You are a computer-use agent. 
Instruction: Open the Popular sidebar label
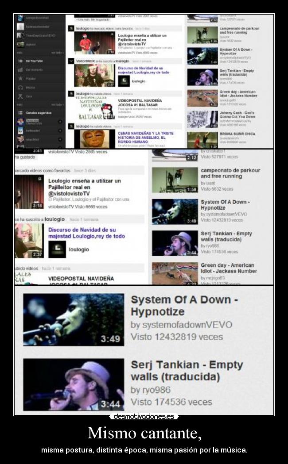click(31, 78)
